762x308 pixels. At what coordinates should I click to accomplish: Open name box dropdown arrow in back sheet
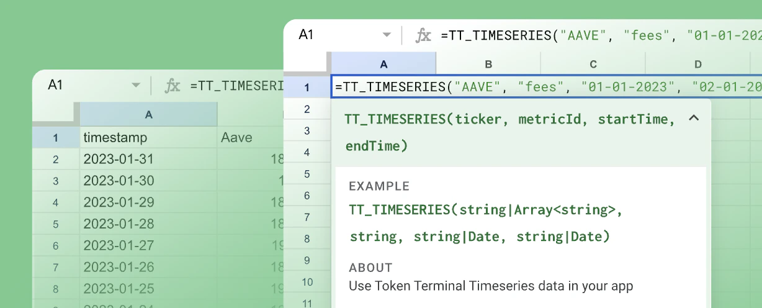point(136,86)
